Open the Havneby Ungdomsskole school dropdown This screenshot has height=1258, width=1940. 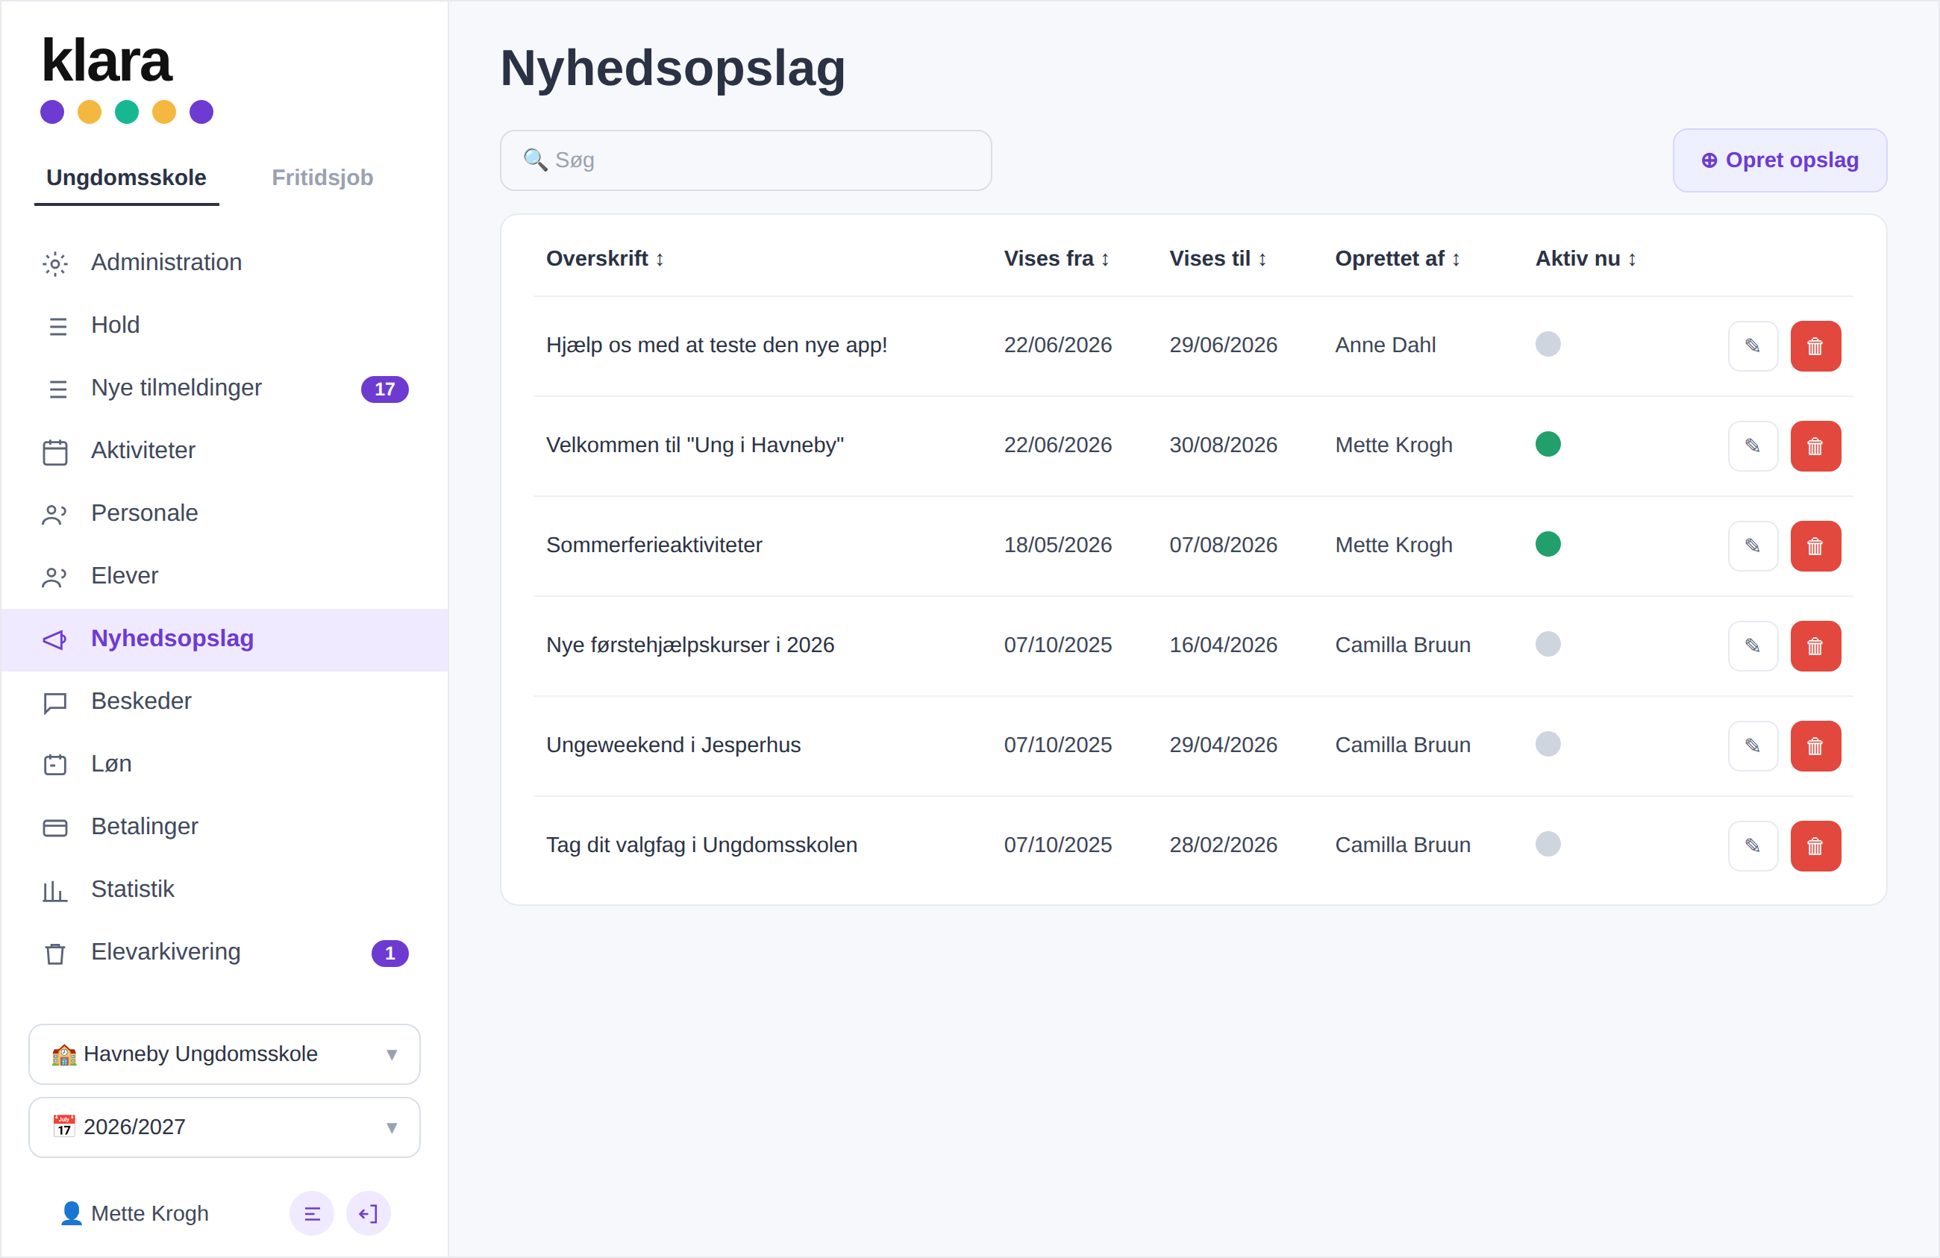(224, 1054)
